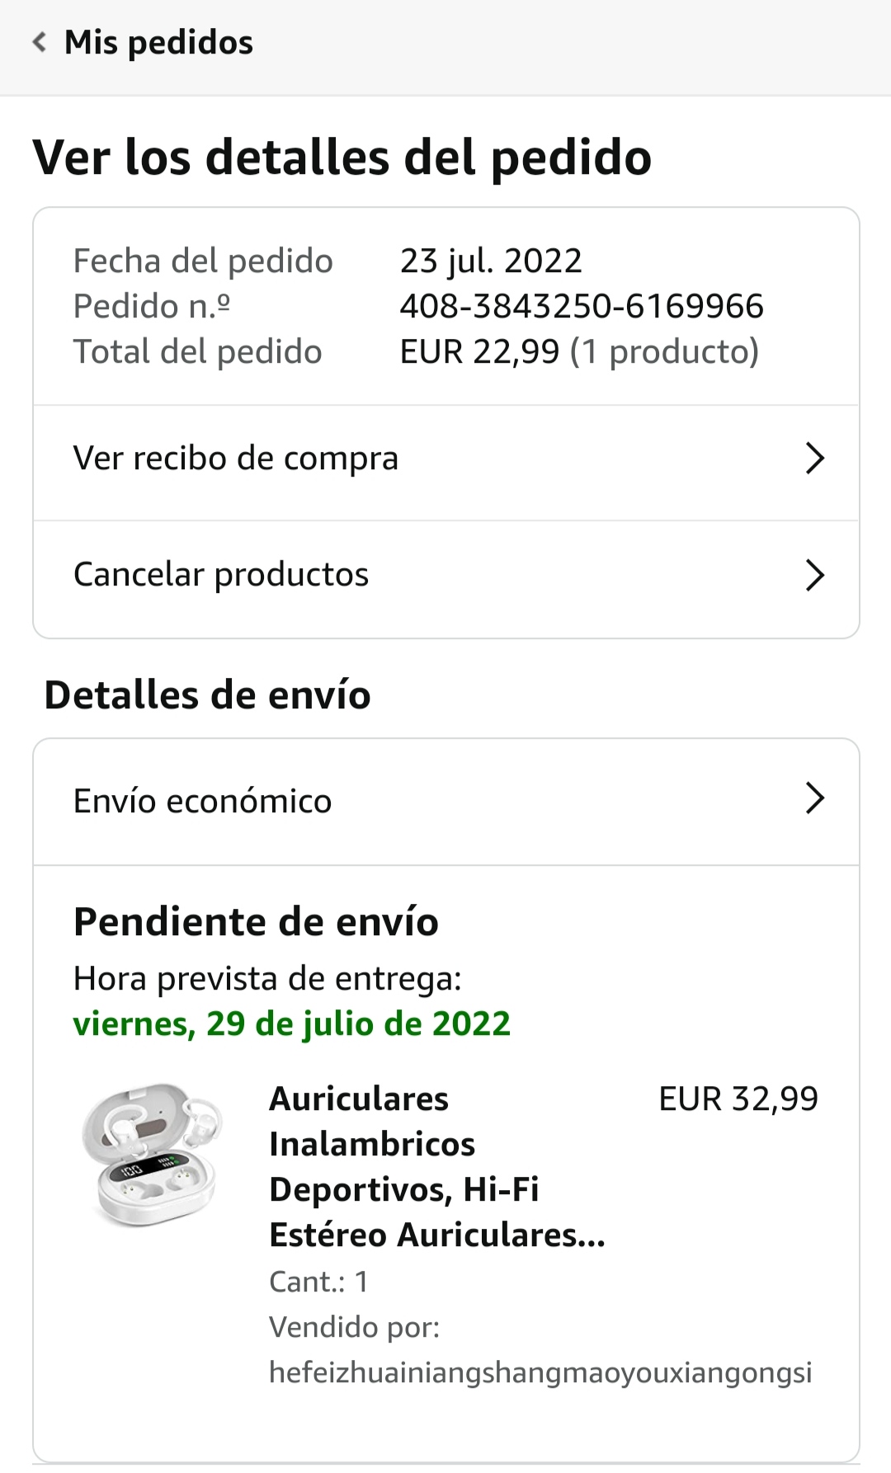Select order number 408-3843250-6169966
The width and height of the screenshot is (891, 1473).
tap(582, 306)
